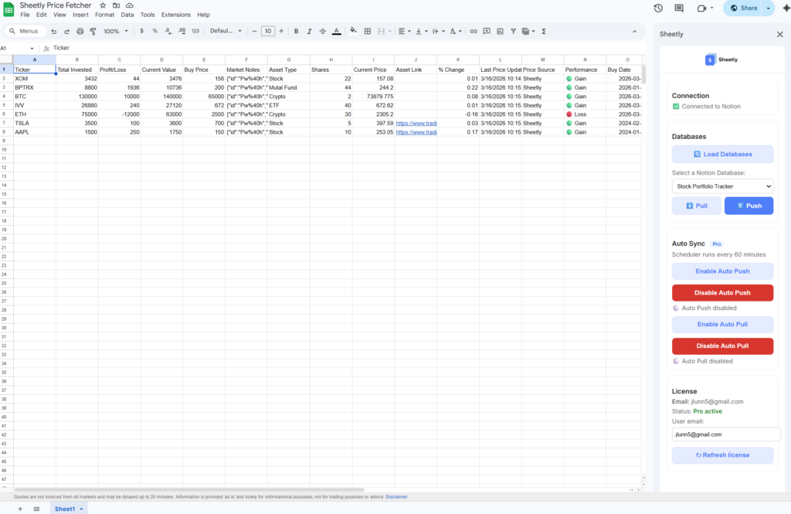Viewport: 791px width, 514px height.
Task: Format selection as currency
Action: 142,31
